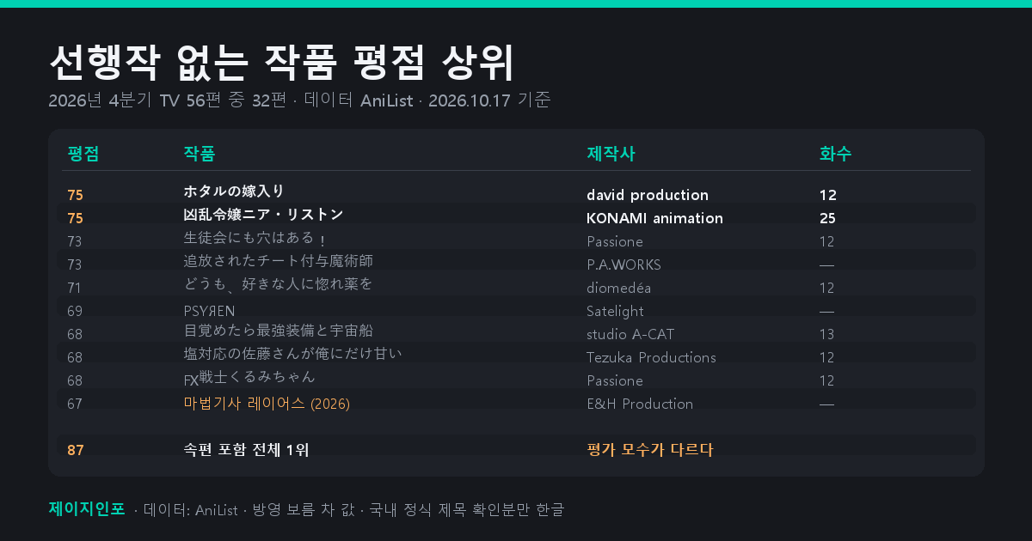Click the title "凶乱令嬢ニア・リストン"
Image resolution: width=1032 pixels, height=541 pixels.
263,214
